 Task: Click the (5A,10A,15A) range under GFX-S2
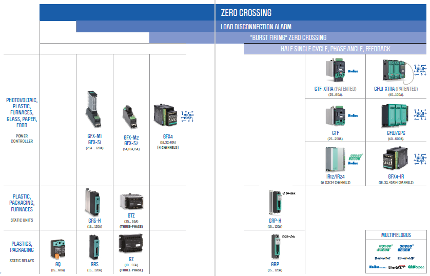131,149
